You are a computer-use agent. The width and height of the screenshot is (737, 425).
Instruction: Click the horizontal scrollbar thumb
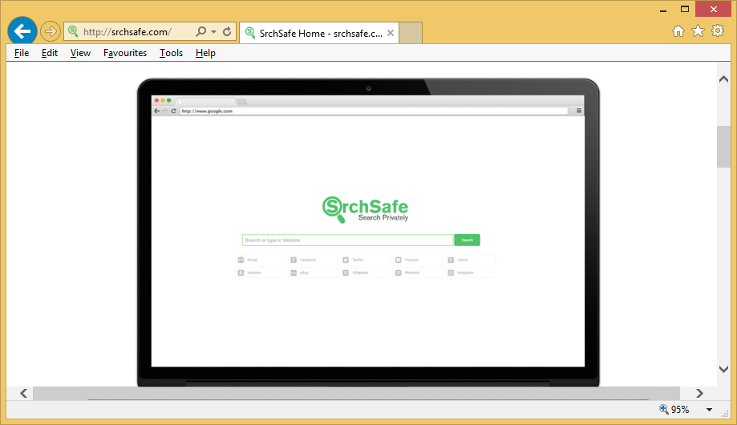coord(356,393)
